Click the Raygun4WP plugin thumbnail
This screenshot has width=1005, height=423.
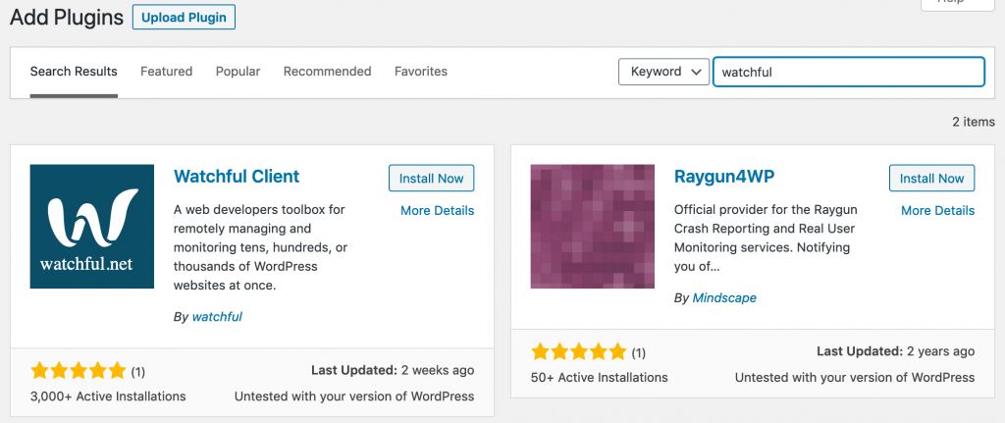593,227
